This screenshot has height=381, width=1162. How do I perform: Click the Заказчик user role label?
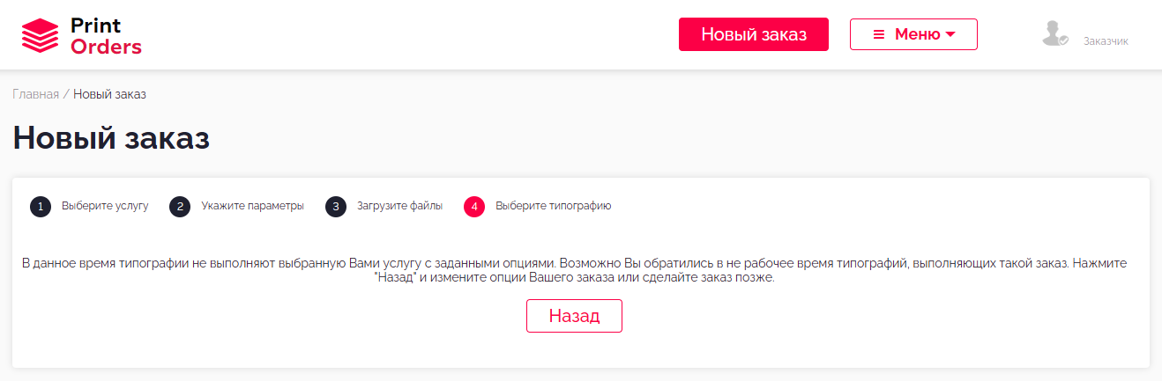pos(1106,40)
